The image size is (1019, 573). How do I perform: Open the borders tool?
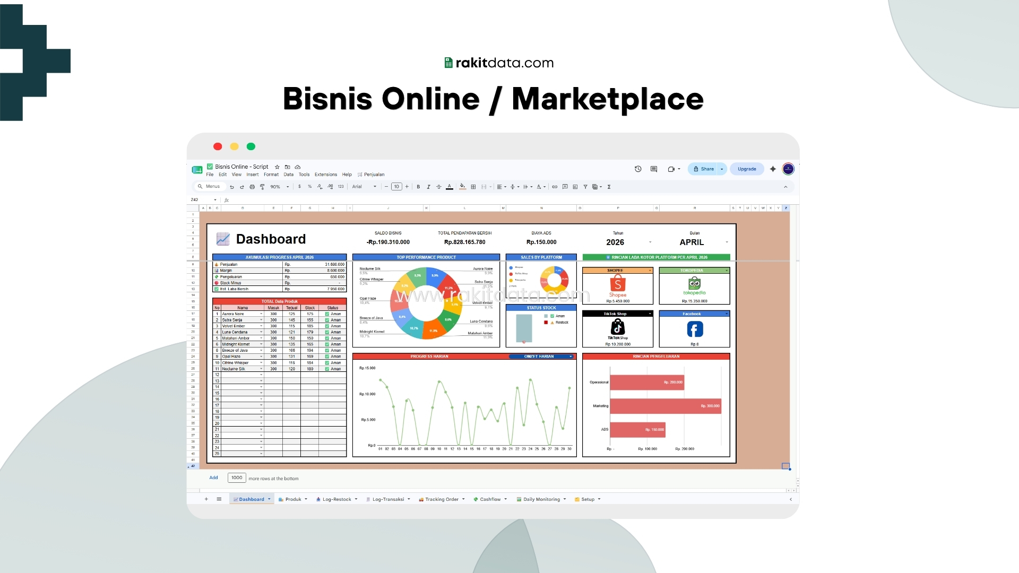point(473,187)
